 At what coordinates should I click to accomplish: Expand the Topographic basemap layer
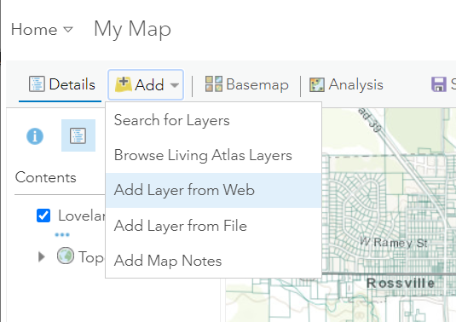click(x=42, y=256)
